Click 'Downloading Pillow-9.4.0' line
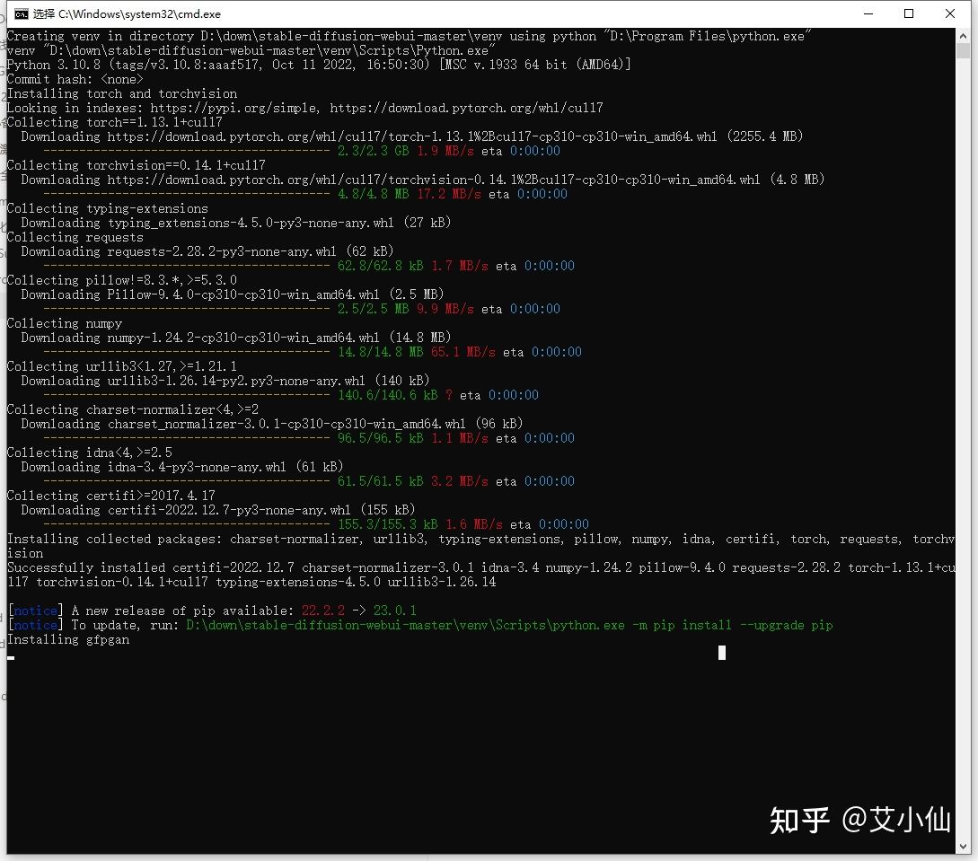This screenshot has width=978, height=861. point(233,294)
